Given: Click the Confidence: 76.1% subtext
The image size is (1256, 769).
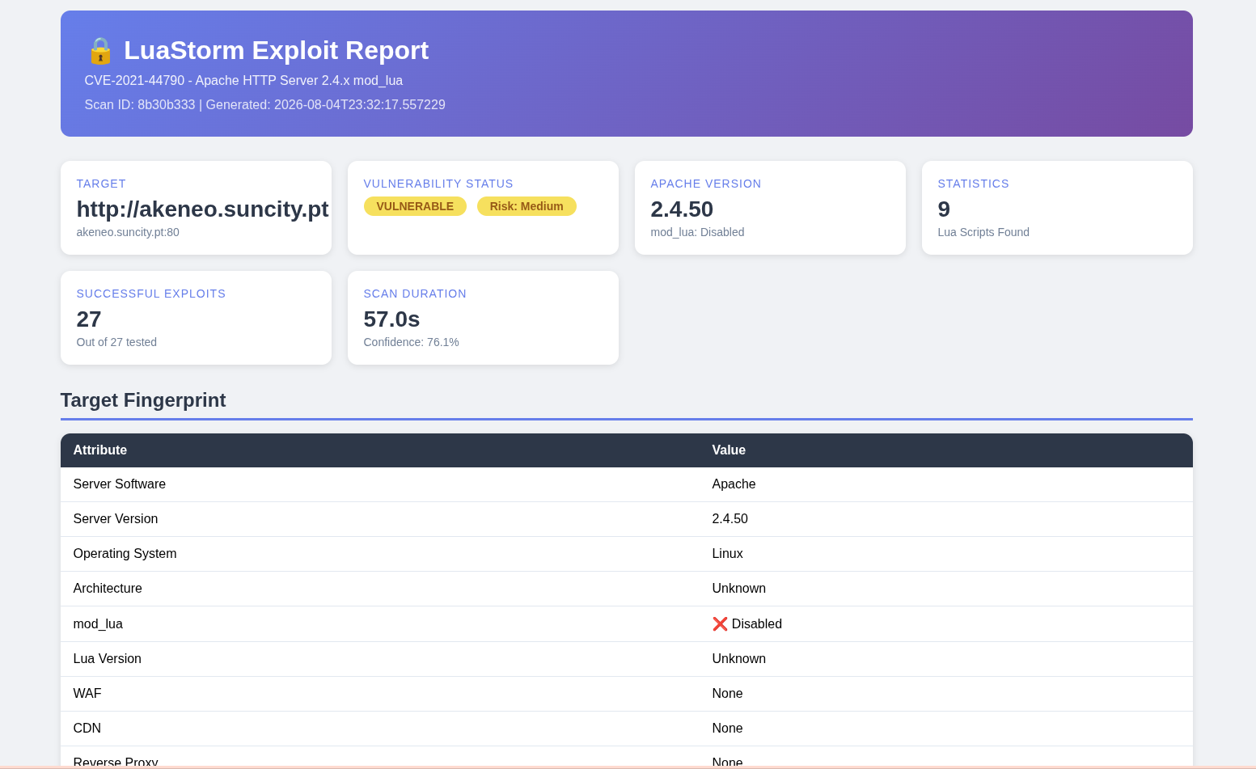Looking at the screenshot, I should pos(411,342).
